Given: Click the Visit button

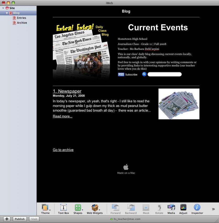Looking at the screenshot, I should [x=34, y=219].
